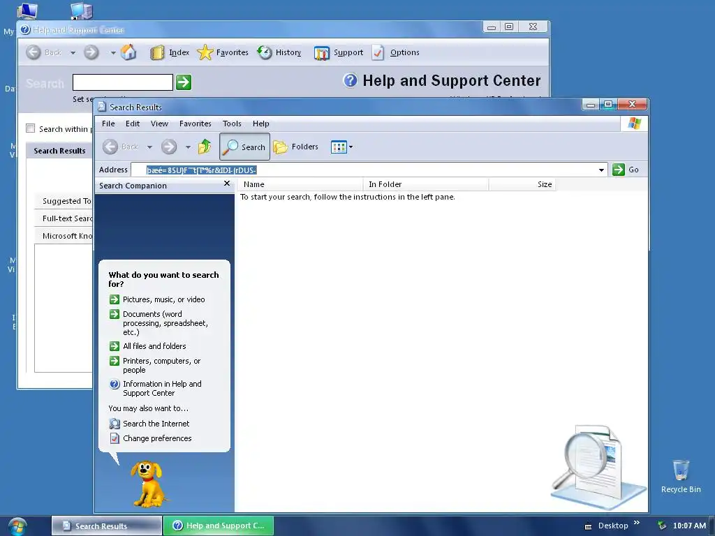The image size is (715, 536).
Task: Click the Windows flag logo in Search Results
Action: (x=634, y=123)
